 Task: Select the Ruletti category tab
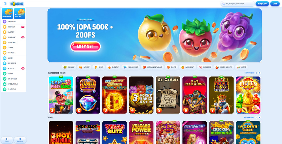coord(171,67)
